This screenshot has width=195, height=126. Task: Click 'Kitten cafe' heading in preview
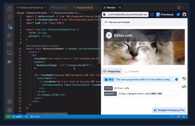point(123,35)
